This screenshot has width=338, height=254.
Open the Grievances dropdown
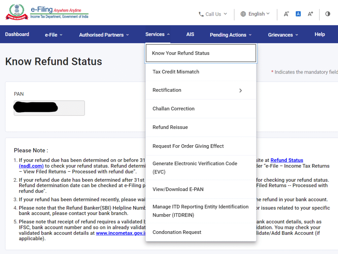point(280,34)
